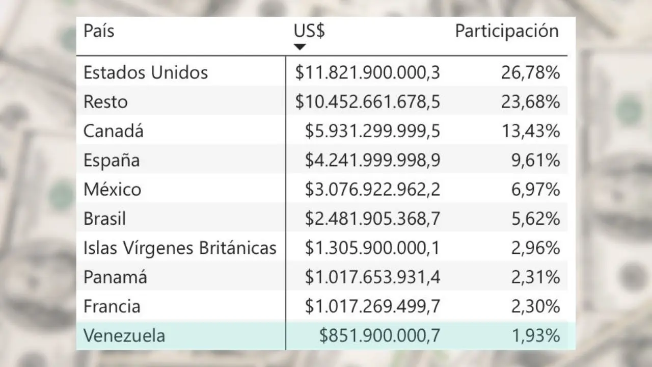Sort by the País column header
The height and width of the screenshot is (367, 652).
tap(99, 31)
